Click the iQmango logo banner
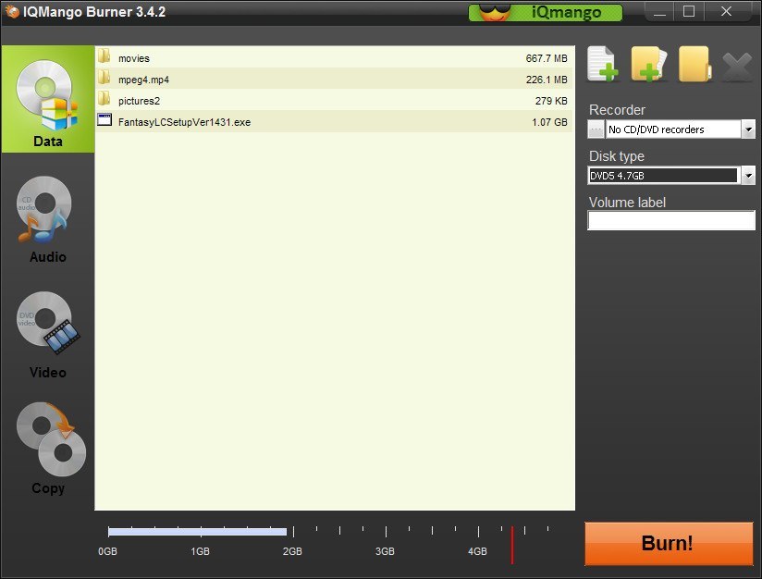Screen dimensions: 762x579 [546, 12]
